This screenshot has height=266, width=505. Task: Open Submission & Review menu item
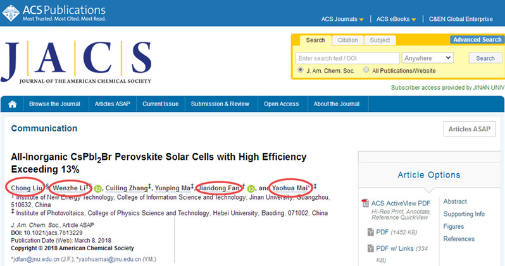[x=220, y=104]
